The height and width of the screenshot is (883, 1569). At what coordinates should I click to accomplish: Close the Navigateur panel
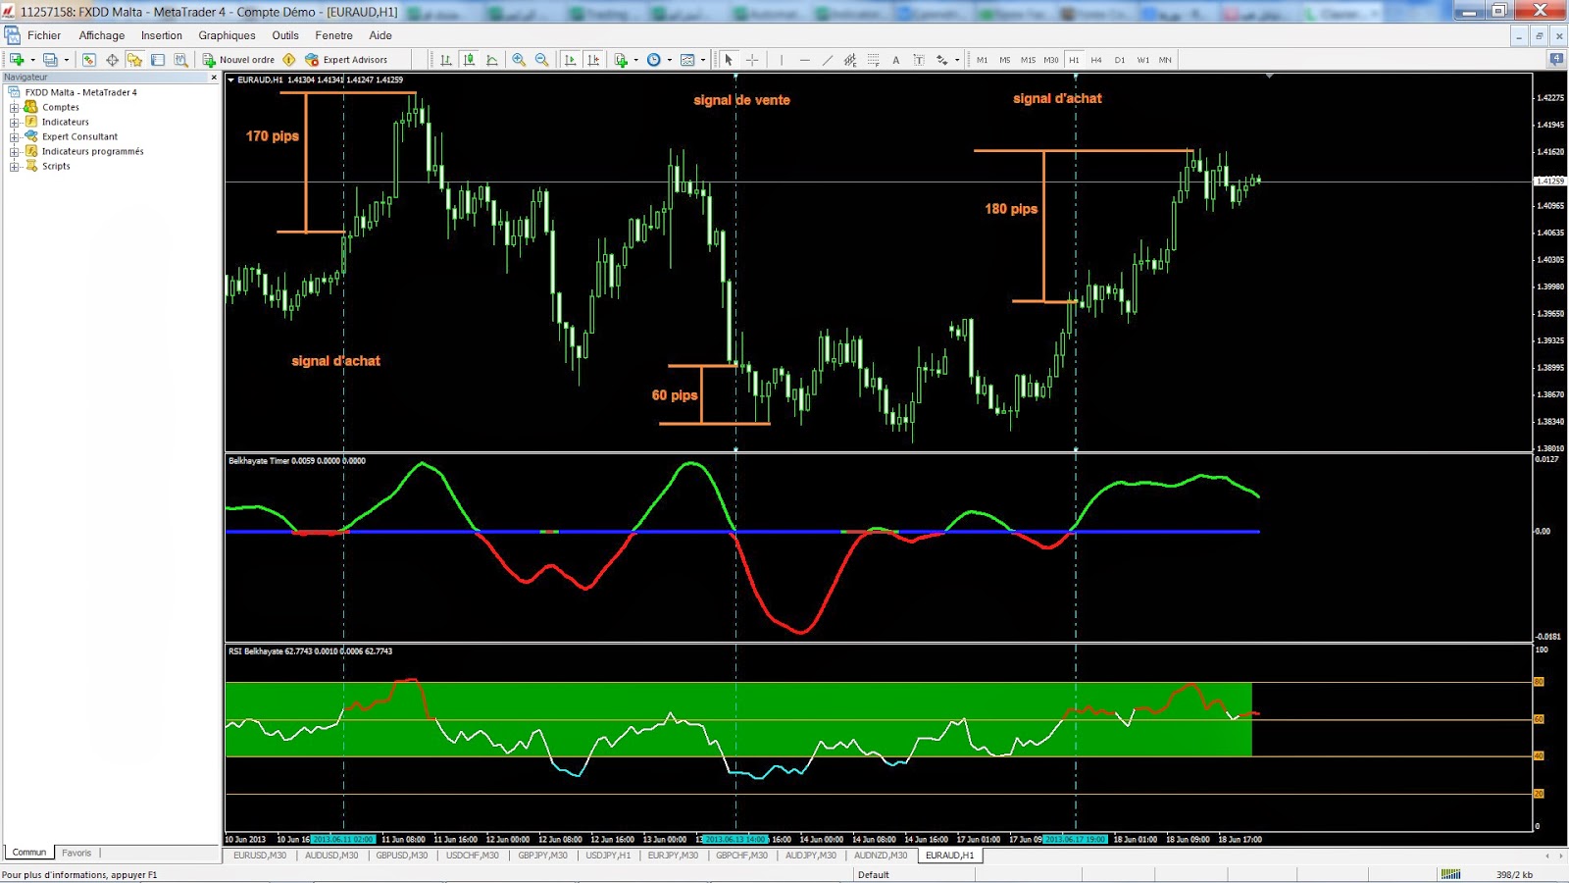pos(214,77)
